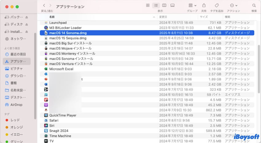Screen dimensions: 261x143
Task: Eject the Install volume in sidebar
Action: coord(26,32)
